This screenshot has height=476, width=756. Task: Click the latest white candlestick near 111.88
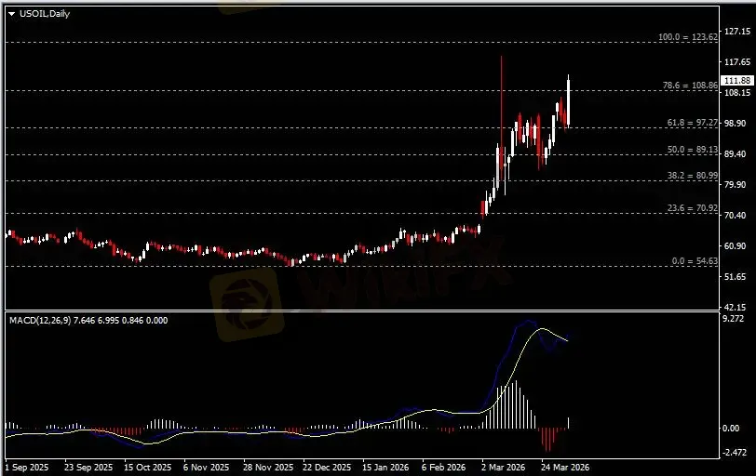(569, 102)
